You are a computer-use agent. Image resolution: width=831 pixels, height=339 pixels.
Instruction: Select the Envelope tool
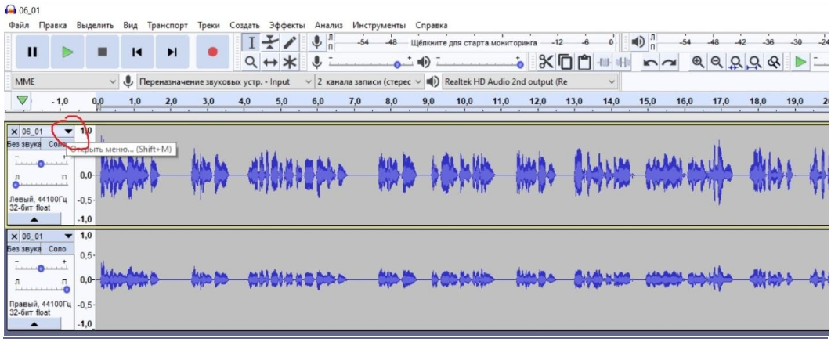(271, 43)
